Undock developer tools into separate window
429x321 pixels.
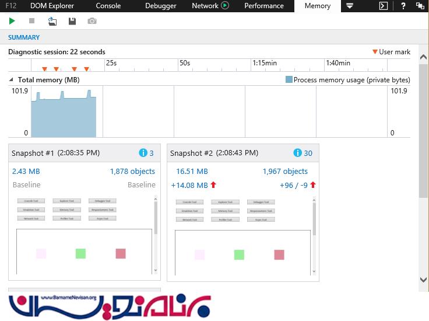click(420, 6)
